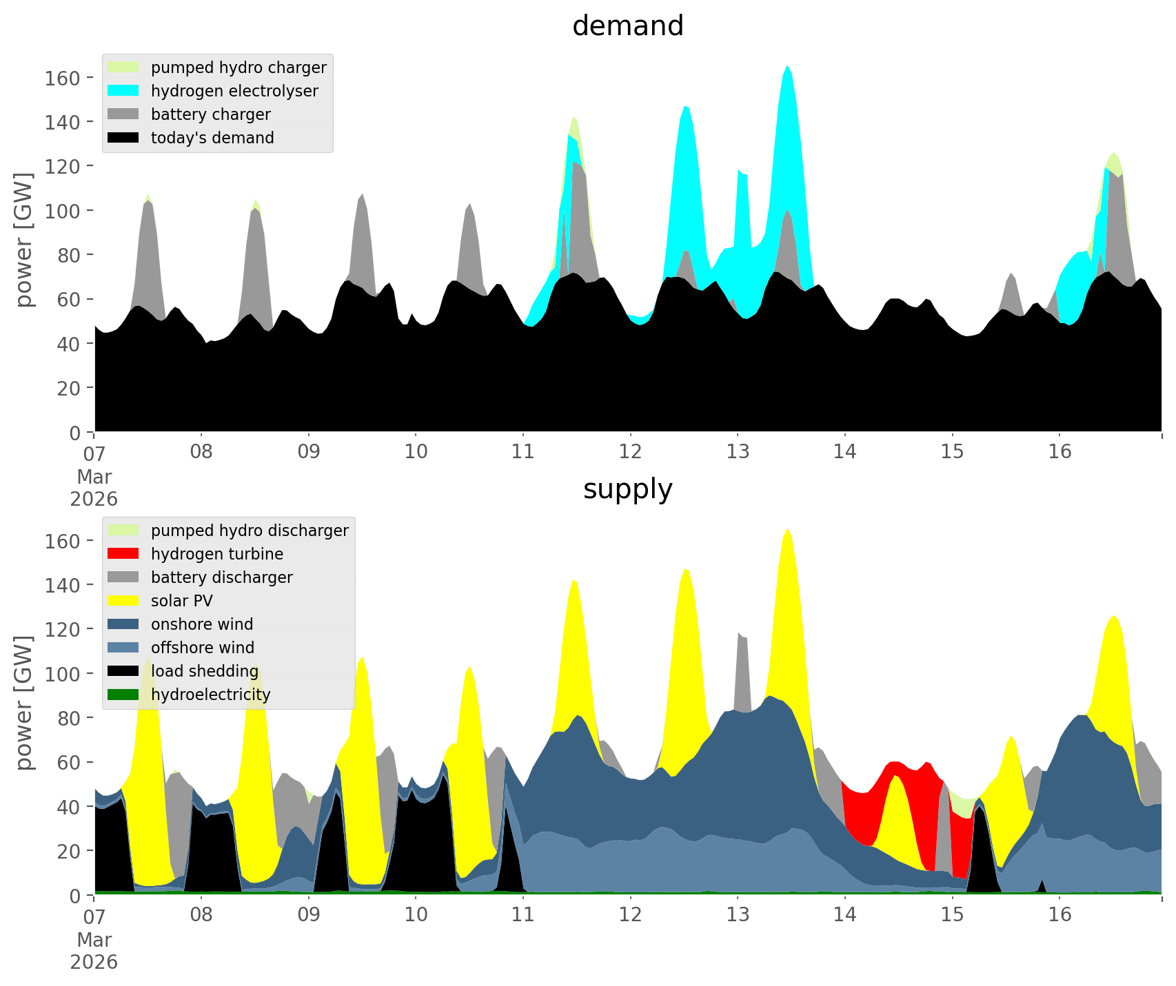This screenshot has width=1176, height=986.
Task: Click the offshore wind legend color swatch
Action: click(x=123, y=648)
